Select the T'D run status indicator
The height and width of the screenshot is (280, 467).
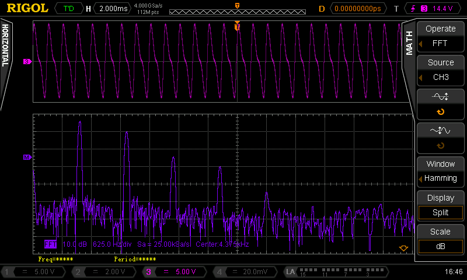point(69,8)
